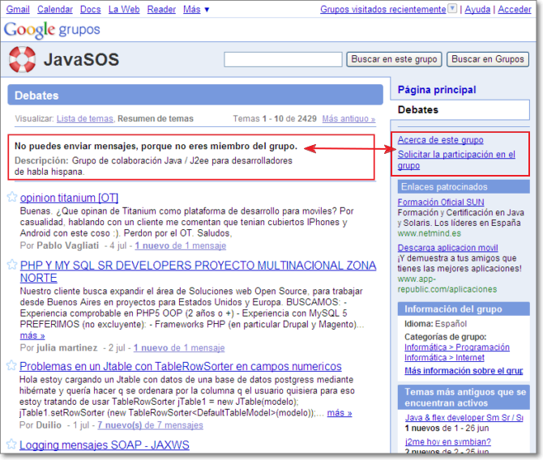Expand the 'Más' menu in the top bar
Screen dimensions: 543x460
(x=196, y=10)
